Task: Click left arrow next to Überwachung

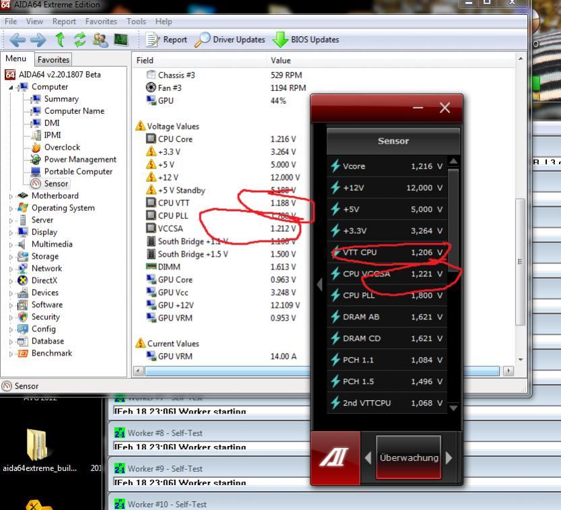Action: 368,457
